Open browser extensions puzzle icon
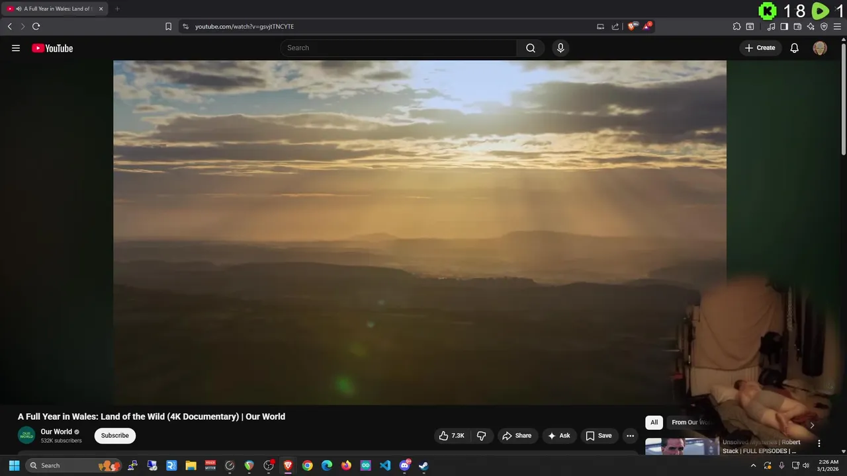This screenshot has height=476, width=847. [x=736, y=26]
